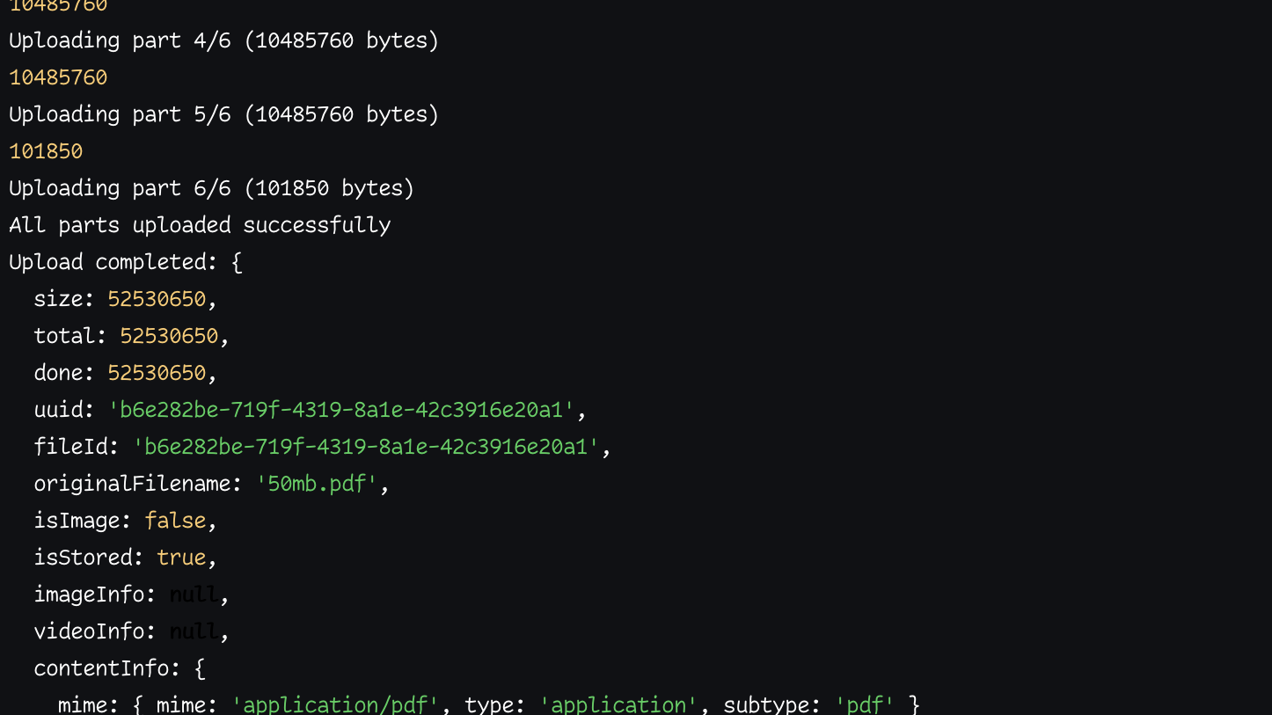This screenshot has width=1272, height=715.
Task: Click the subtype 'pdf' value
Action: [865, 704]
